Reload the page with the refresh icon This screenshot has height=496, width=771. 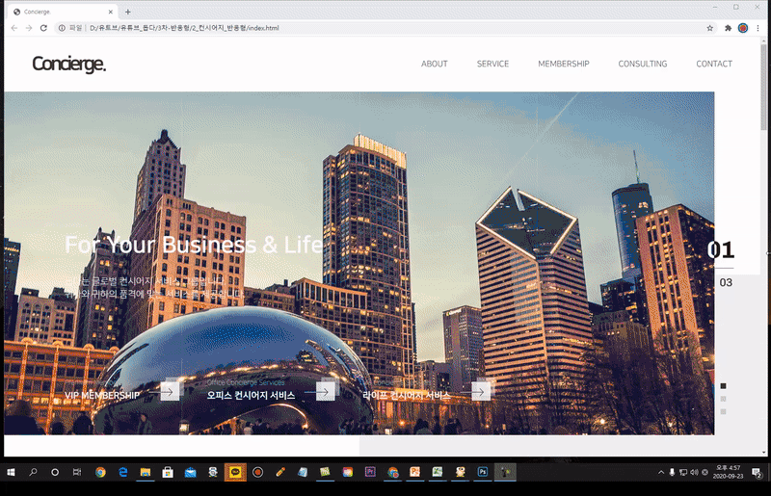point(43,28)
